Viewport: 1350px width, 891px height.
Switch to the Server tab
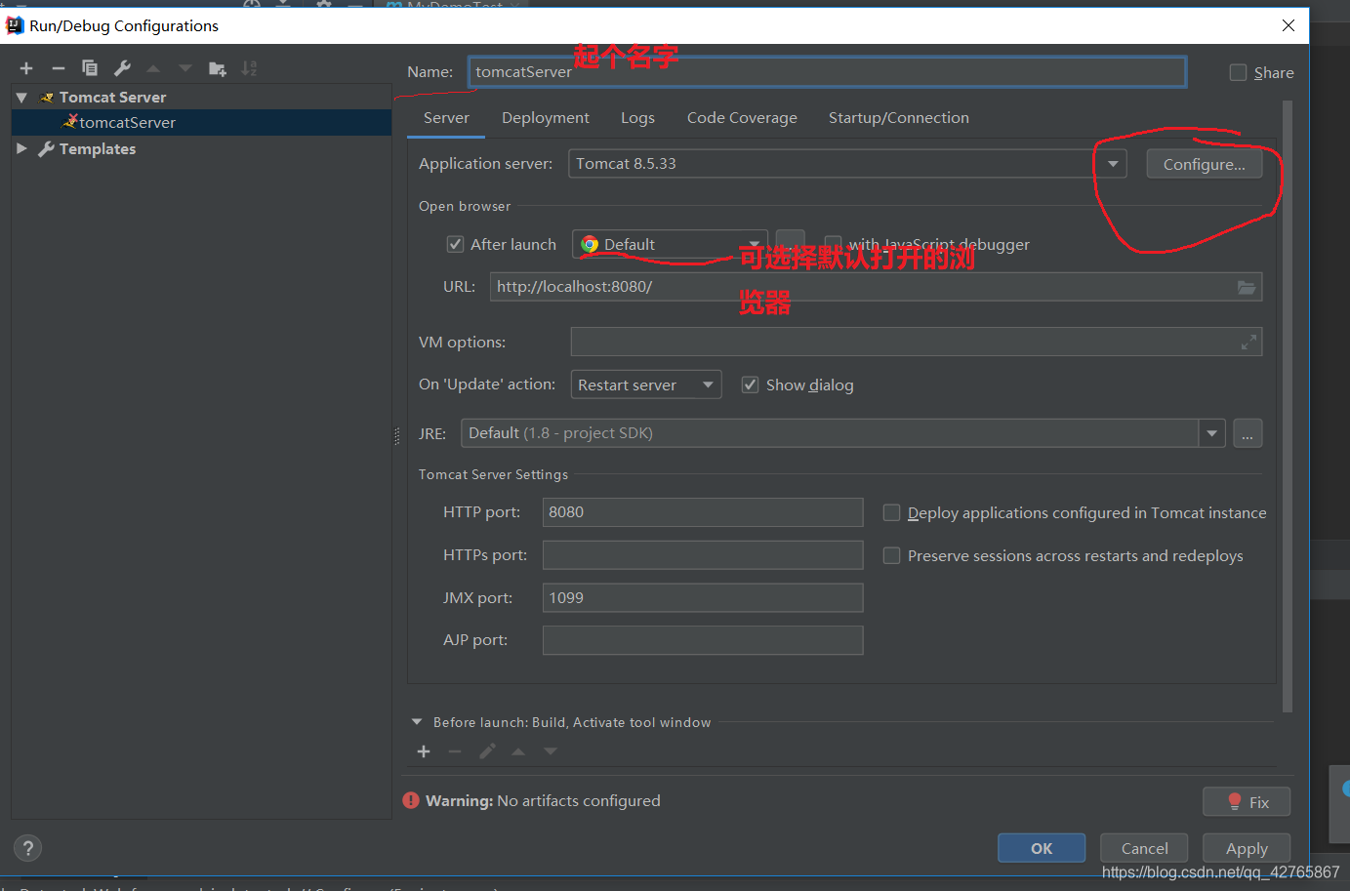446,118
